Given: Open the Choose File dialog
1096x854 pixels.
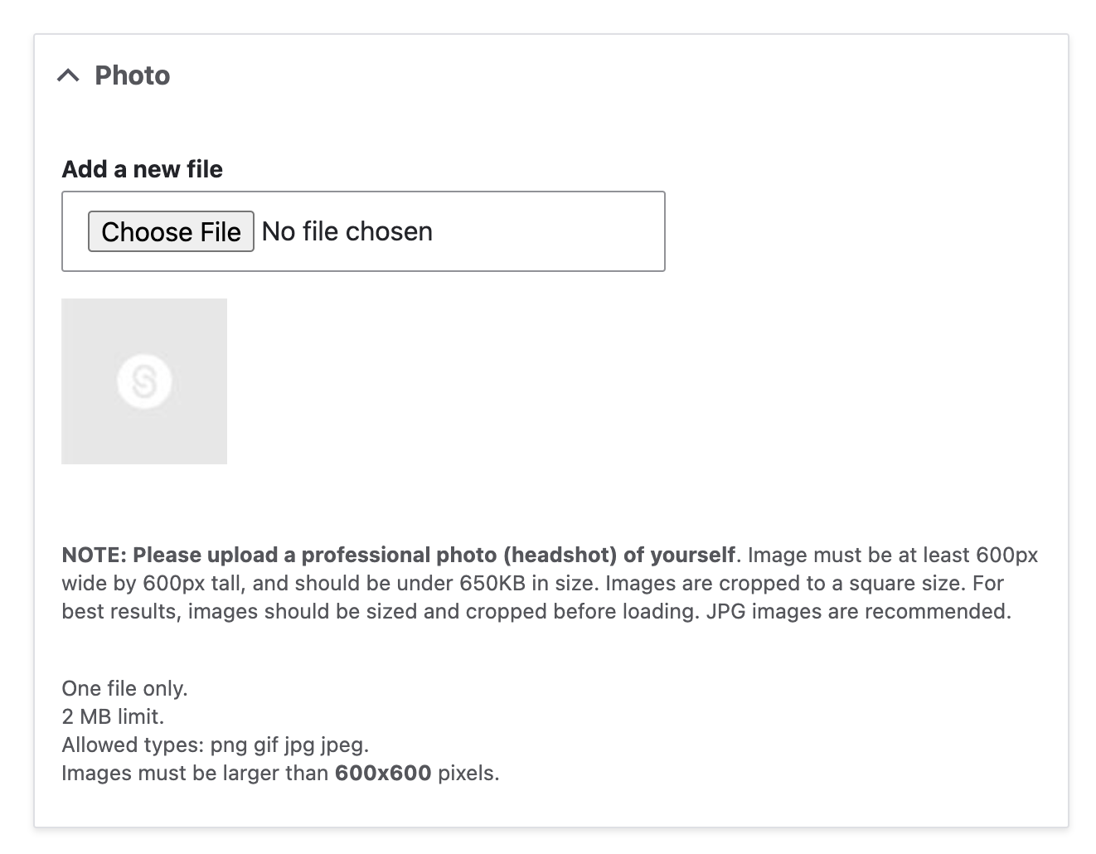Looking at the screenshot, I should click(x=171, y=231).
